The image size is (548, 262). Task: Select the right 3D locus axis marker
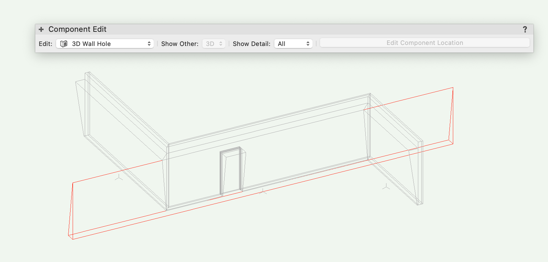[x=386, y=187]
